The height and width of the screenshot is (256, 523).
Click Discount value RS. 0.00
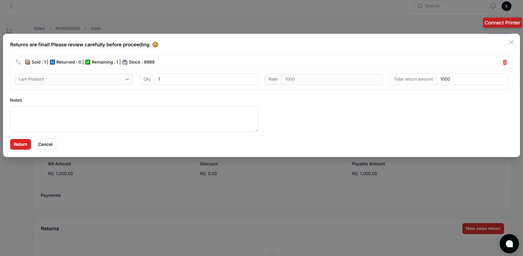[x=209, y=174]
